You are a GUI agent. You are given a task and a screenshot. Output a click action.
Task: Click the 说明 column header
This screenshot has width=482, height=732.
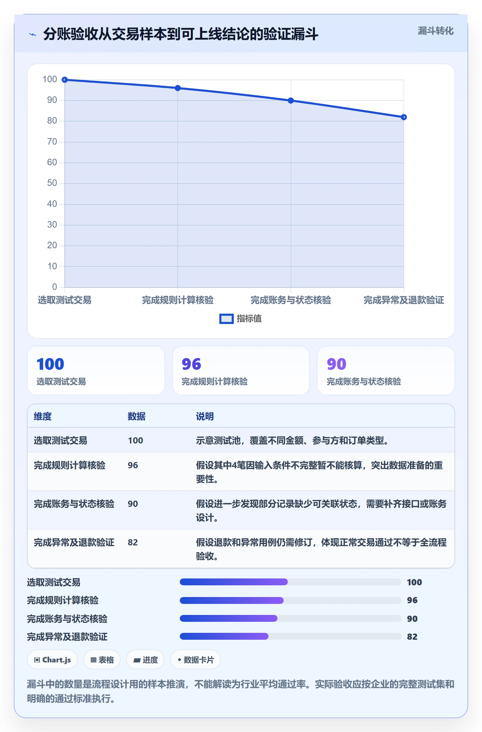pos(205,417)
